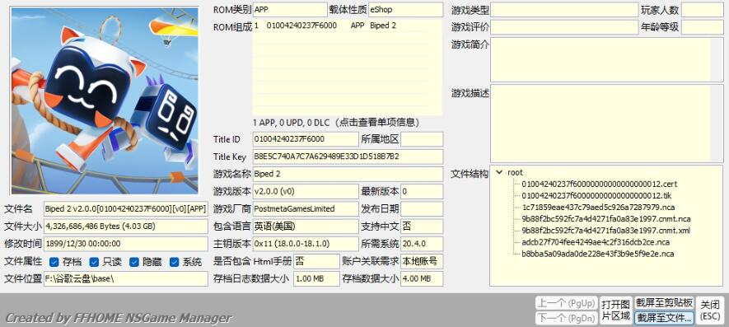Click the ROM类别 field showing APP
This screenshot has height=327, width=729.
point(290,9)
